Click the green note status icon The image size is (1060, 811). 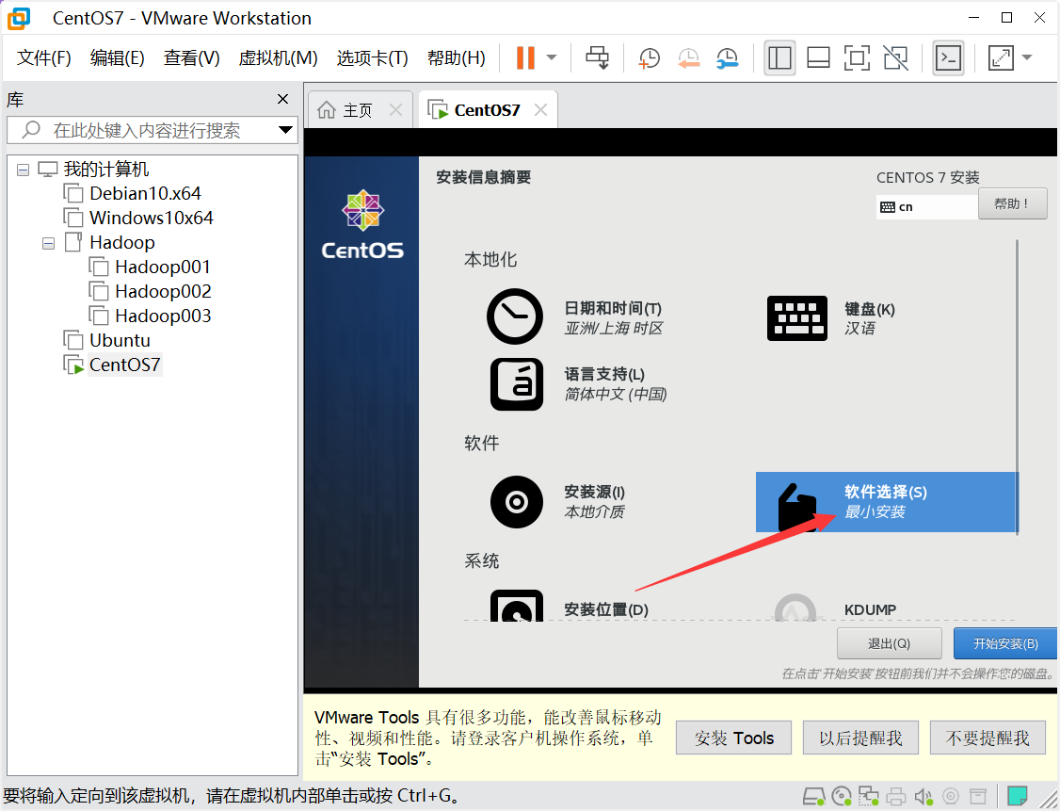(1018, 796)
